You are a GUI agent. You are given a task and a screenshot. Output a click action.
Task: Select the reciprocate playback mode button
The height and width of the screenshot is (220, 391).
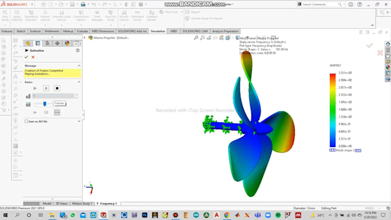pyautogui.click(x=57, y=113)
